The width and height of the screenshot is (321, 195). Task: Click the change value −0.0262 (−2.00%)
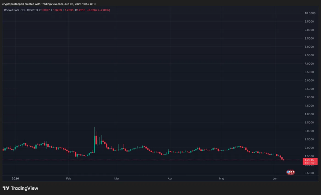pyautogui.click(x=98, y=10)
